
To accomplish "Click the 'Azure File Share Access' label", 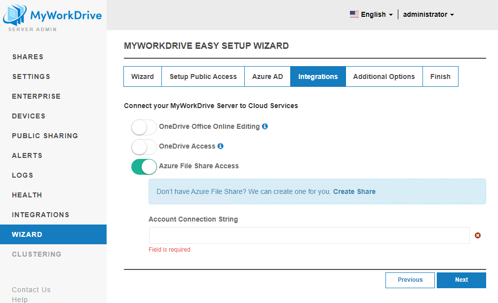I will click(199, 166).
